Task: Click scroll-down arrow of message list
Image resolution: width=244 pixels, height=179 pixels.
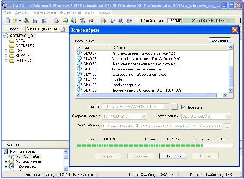Action: coord(230,90)
